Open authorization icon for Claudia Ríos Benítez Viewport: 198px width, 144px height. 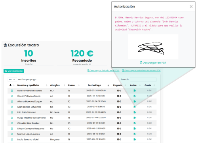click(x=135, y=123)
